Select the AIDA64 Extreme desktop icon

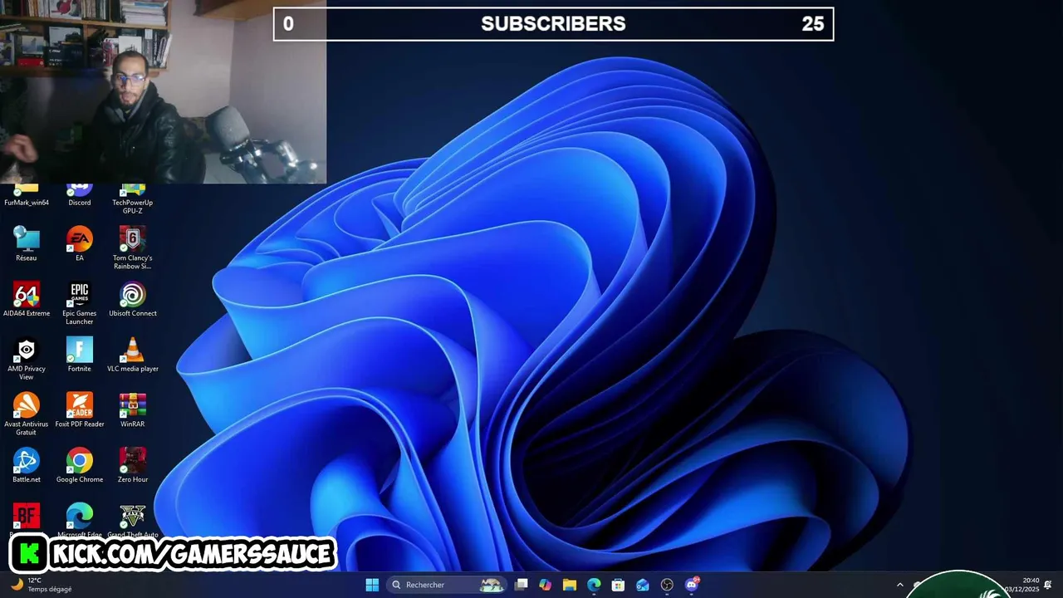point(27,300)
